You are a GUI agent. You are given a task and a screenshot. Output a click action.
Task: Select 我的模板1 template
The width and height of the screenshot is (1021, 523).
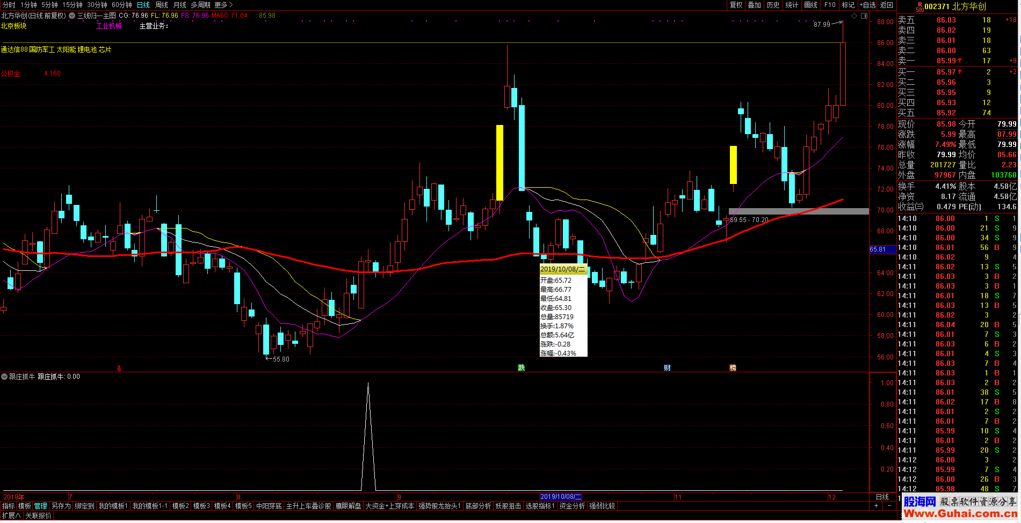[113, 506]
